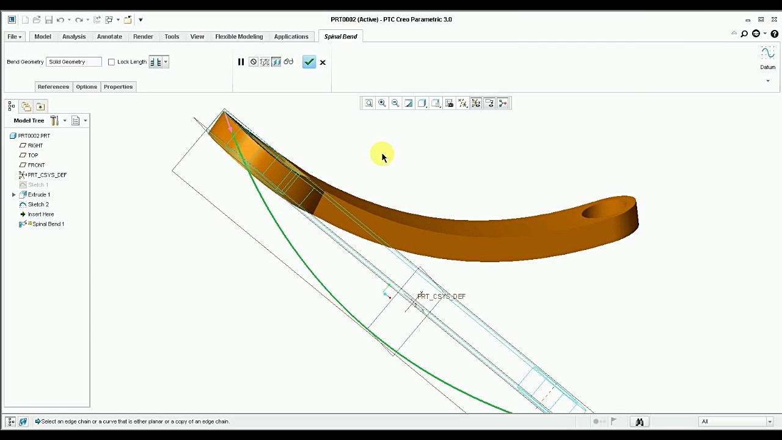Image resolution: width=782 pixels, height=440 pixels.
Task: Open the Options panel
Action: click(x=86, y=87)
